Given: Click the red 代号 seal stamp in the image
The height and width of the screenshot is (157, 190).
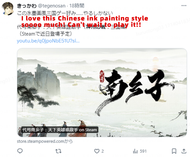Looking at the screenshot, I should 102,76.
